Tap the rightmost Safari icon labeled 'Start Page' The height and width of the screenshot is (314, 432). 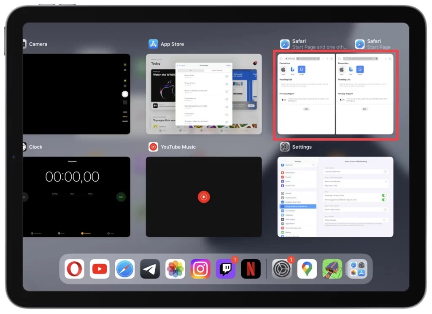(x=360, y=44)
